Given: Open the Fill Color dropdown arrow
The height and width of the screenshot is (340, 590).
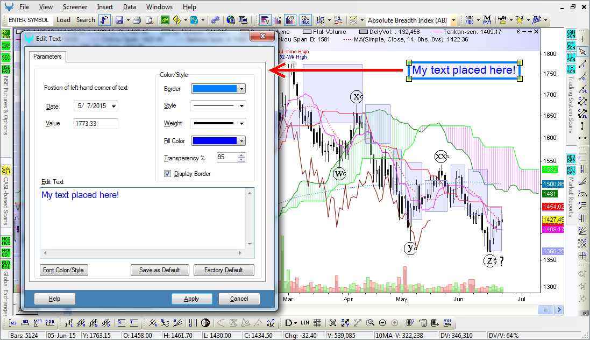Looking at the screenshot, I should 241,141.
